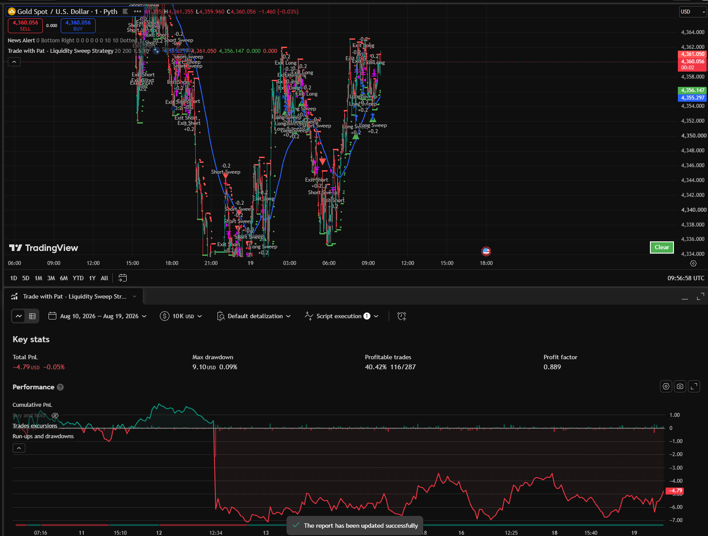Image resolution: width=708 pixels, height=536 pixels.
Task: Click the blue BUY price button
Action: click(x=78, y=25)
